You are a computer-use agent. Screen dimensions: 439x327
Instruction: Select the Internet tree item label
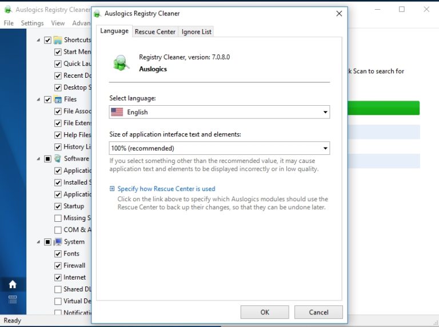pyautogui.click(x=74, y=277)
